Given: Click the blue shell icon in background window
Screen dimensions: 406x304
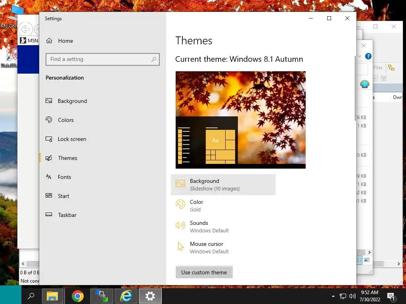Looking at the screenshot, I should [365, 84].
